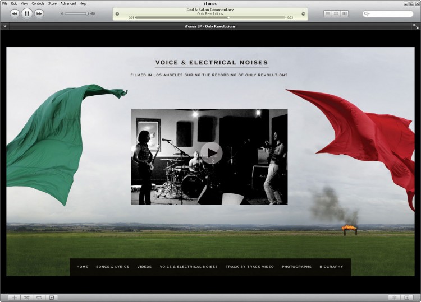Viewport: 421px width, 302px height.
Task: Open Track by Track Video section
Action: tap(250, 267)
